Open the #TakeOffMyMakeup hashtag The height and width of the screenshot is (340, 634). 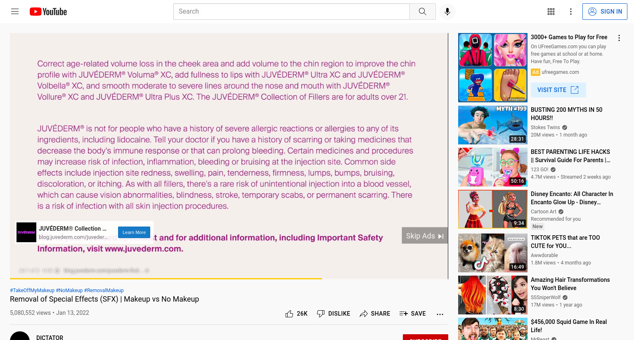click(x=32, y=290)
